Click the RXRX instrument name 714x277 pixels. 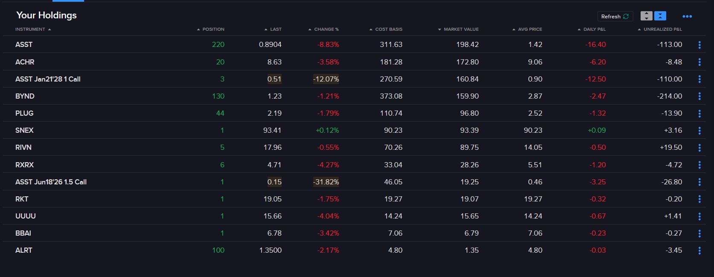coord(24,165)
